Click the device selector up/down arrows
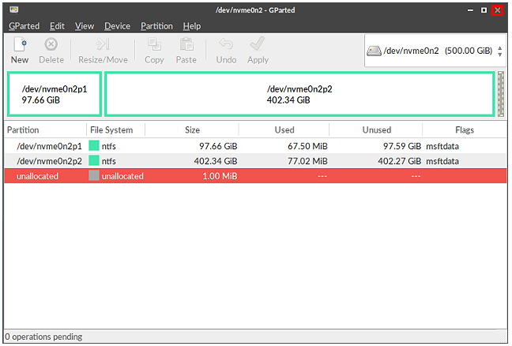 click(x=500, y=51)
